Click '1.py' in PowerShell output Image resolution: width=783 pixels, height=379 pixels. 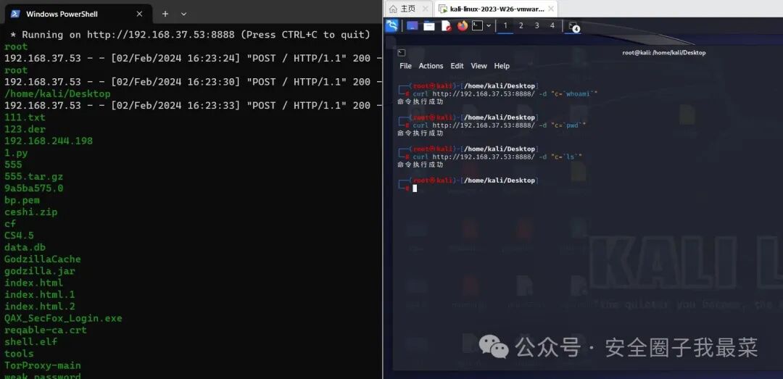click(x=16, y=153)
